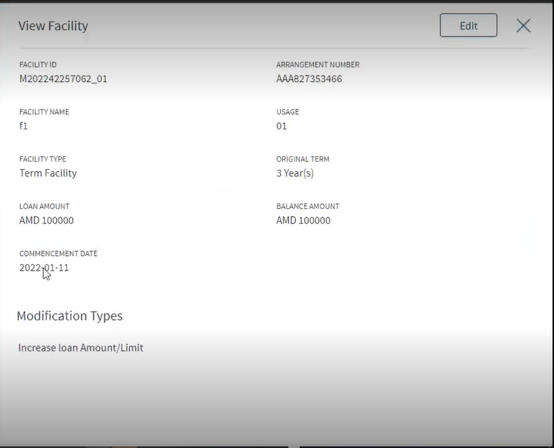Image resolution: width=554 pixels, height=448 pixels.
Task: Click the commencement date 2022-01-11
Action: pyautogui.click(x=44, y=268)
